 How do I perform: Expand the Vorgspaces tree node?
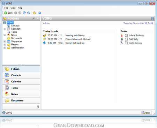(5, 42)
